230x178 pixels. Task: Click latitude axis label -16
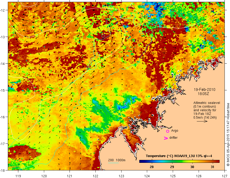coord(3,117)
